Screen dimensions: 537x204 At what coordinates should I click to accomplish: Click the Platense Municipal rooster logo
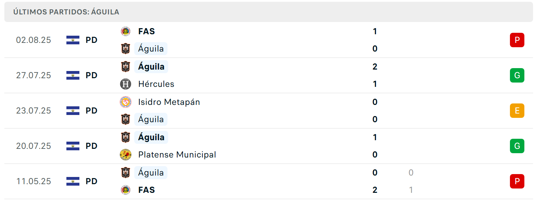coord(126,155)
